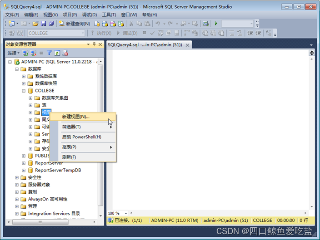The image size is (320, 240).
Task: Click the Parse checkmark icon
Action: click(152, 33)
